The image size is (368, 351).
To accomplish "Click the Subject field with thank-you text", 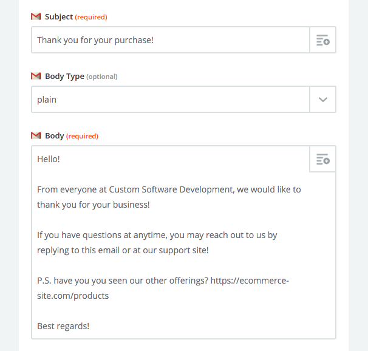I will (171, 40).
